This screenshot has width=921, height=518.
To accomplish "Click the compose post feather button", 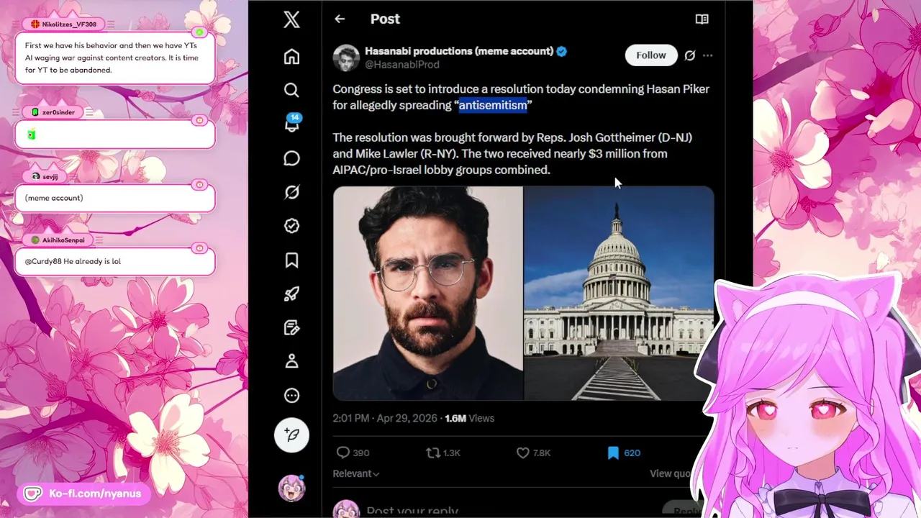I will click(291, 435).
